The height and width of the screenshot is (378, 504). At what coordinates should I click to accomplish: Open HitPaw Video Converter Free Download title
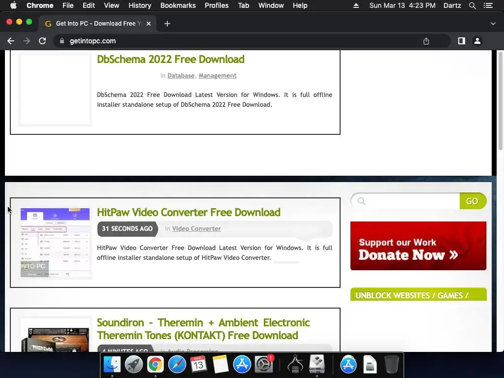point(189,212)
